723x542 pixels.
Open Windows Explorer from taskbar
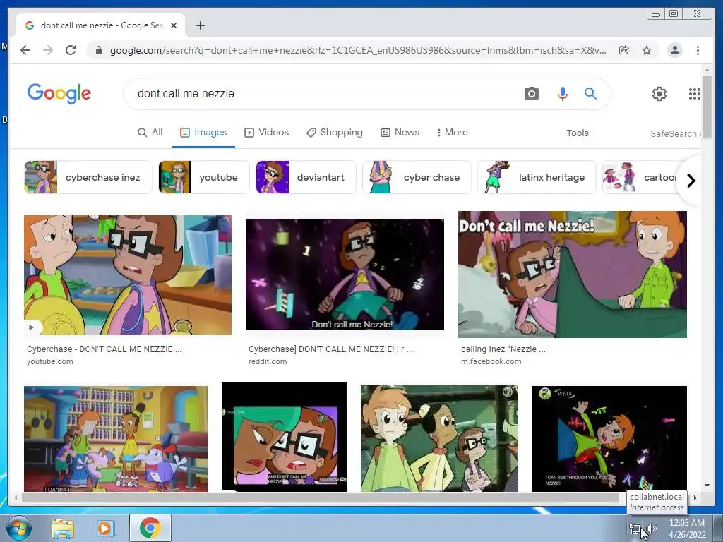pyautogui.click(x=63, y=529)
